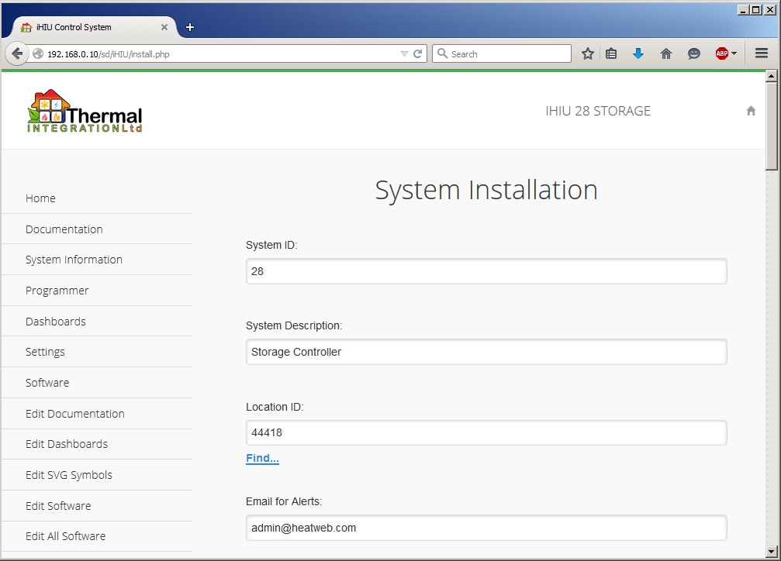781x561 pixels.
Task: Click the browser Search box
Action: coord(502,53)
